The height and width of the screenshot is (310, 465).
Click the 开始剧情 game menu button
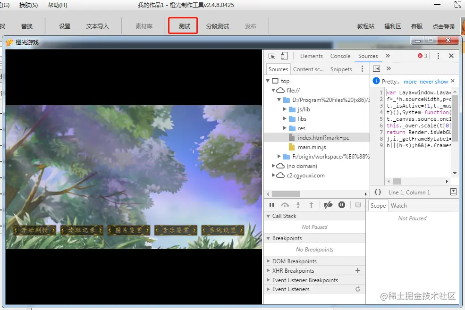click(34, 230)
